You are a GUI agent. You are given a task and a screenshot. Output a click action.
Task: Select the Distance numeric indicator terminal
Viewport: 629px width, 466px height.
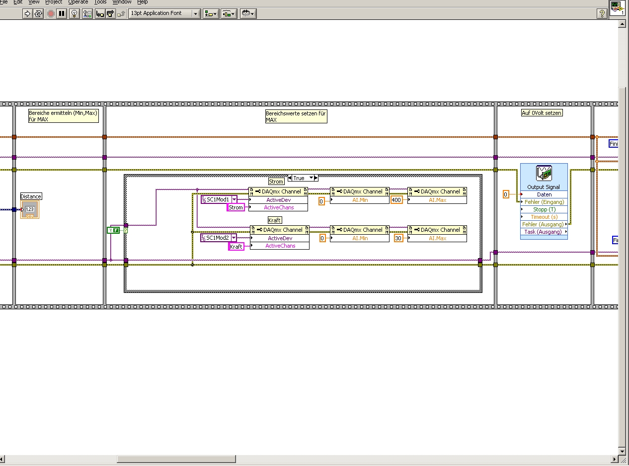click(29, 209)
